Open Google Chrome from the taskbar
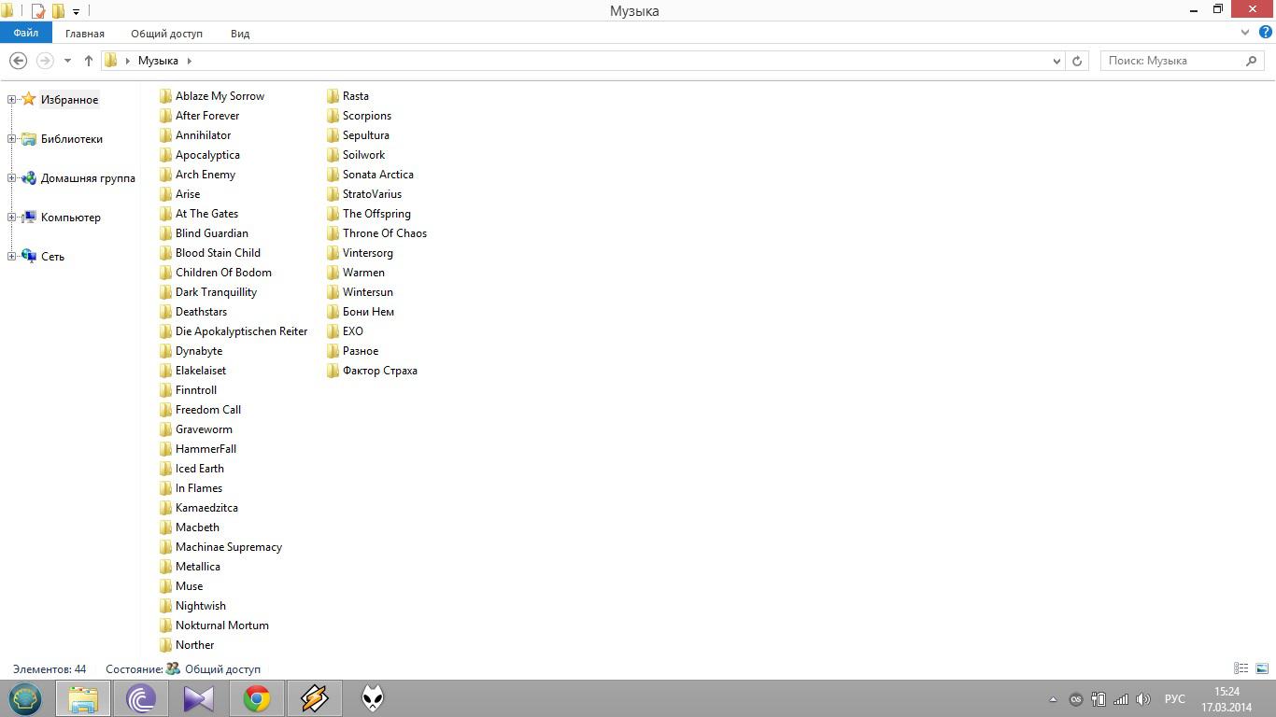The image size is (1276, 717). point(257,698)
